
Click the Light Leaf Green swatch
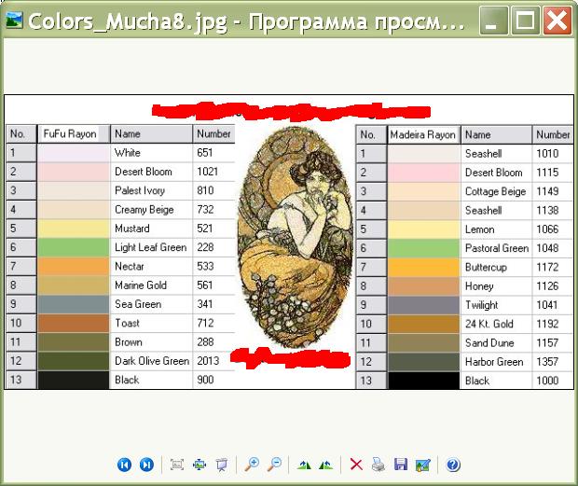74,248
